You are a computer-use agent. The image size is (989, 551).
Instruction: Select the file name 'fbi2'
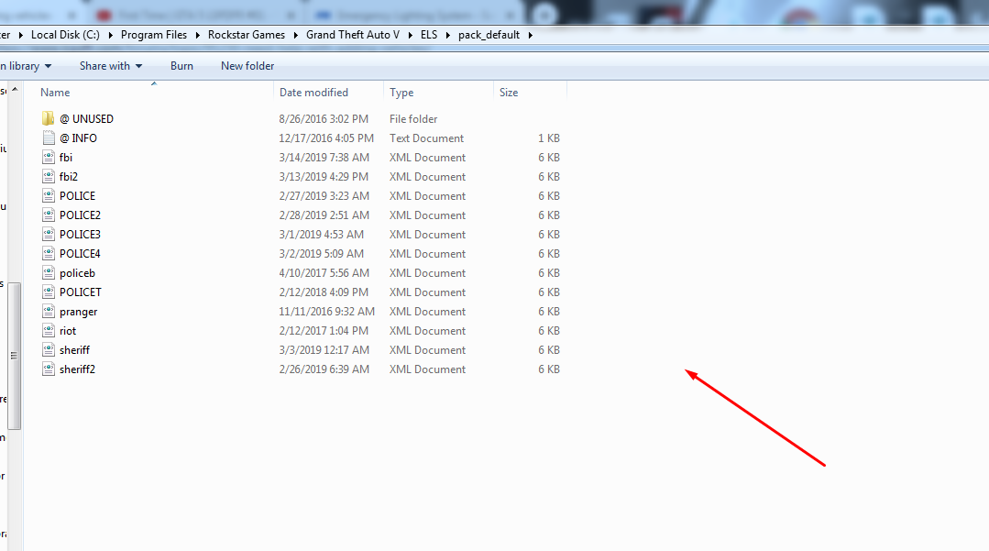69,177
